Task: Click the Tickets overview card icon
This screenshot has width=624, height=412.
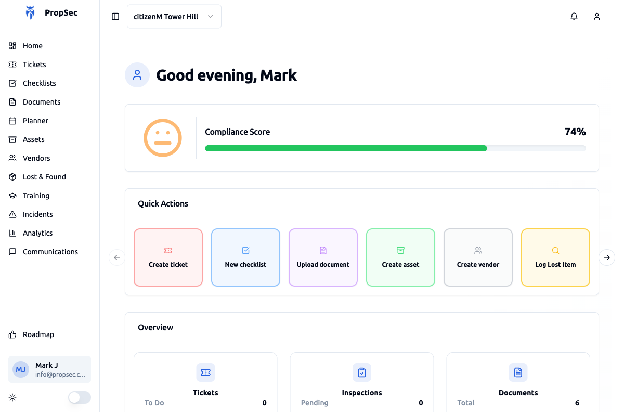Action: coord(205,372)
